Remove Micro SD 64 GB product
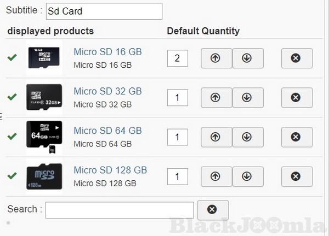The image size is (329, 236). (x=296, y=137)
